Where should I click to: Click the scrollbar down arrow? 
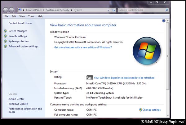click(x=168, y=116)
